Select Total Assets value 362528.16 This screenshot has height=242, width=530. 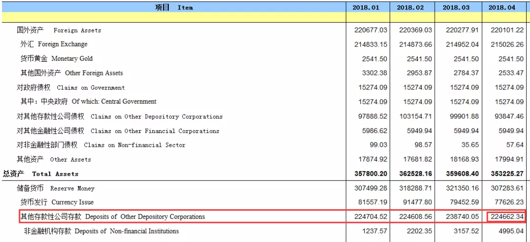pyautogui.click(x=415, y=174)
